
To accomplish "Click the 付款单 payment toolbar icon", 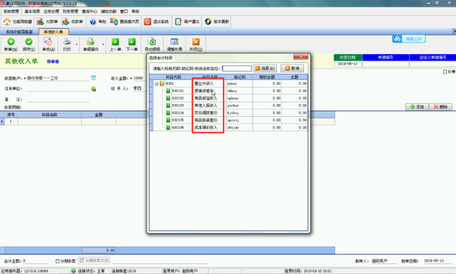I will [47, 21].
